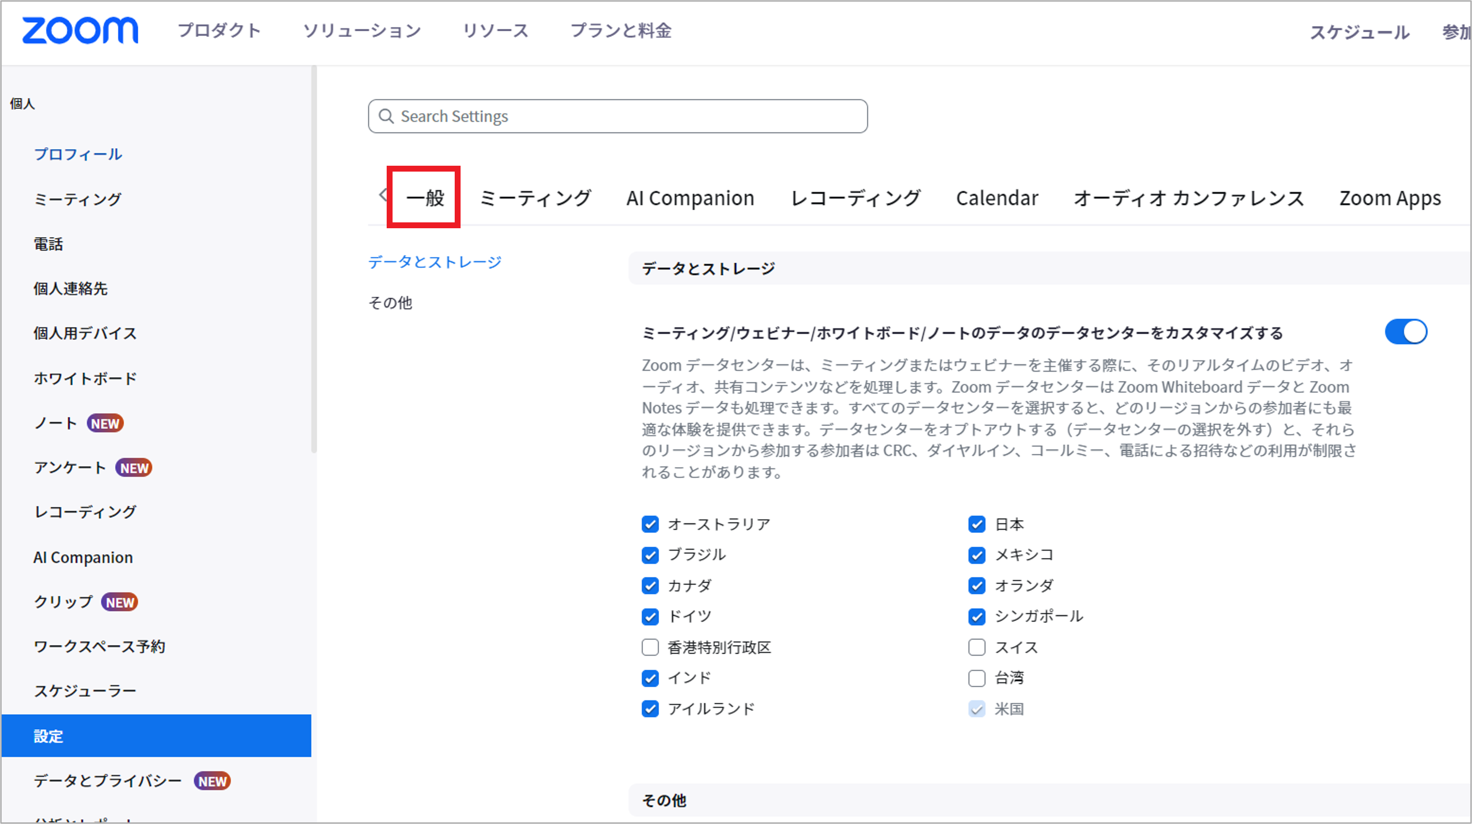Screen dimensions: 1472x824
Task: Open the Zoom Apps tab
Action: [1390, 198]
